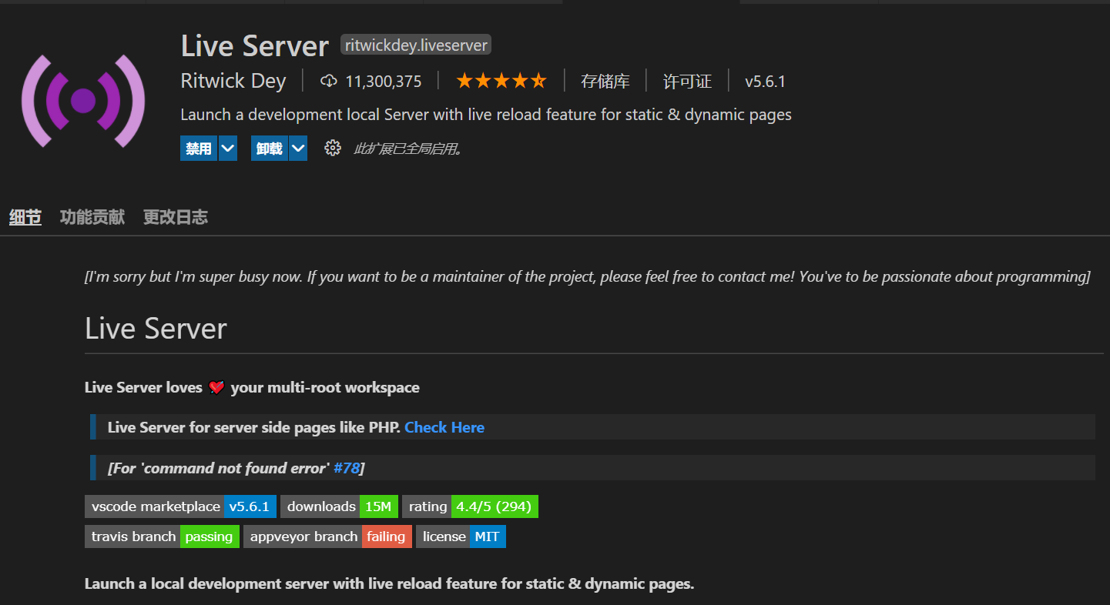Expand the 卸载 dropdown arrow
This screenshot has width=1110, height=605.
[x=298, y=149]
